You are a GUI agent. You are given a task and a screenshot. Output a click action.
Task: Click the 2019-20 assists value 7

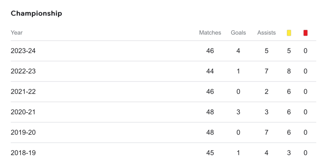[x=267, y=133]
